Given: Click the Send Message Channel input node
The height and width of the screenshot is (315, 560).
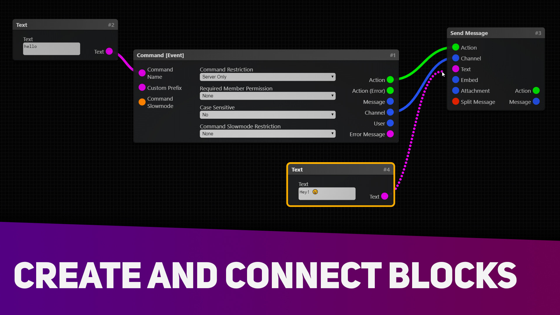Looking at the screenshot, I should tap(455, 58).
